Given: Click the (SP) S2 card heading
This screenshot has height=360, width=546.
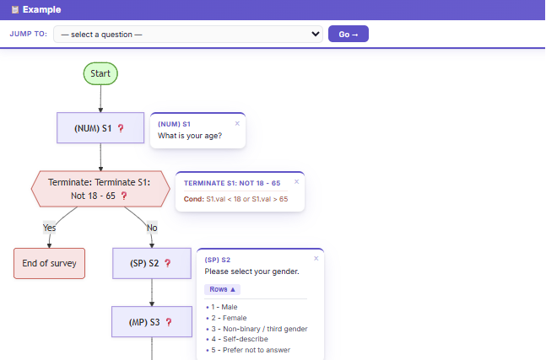Looking at the screenshot, I should point(217,260).
